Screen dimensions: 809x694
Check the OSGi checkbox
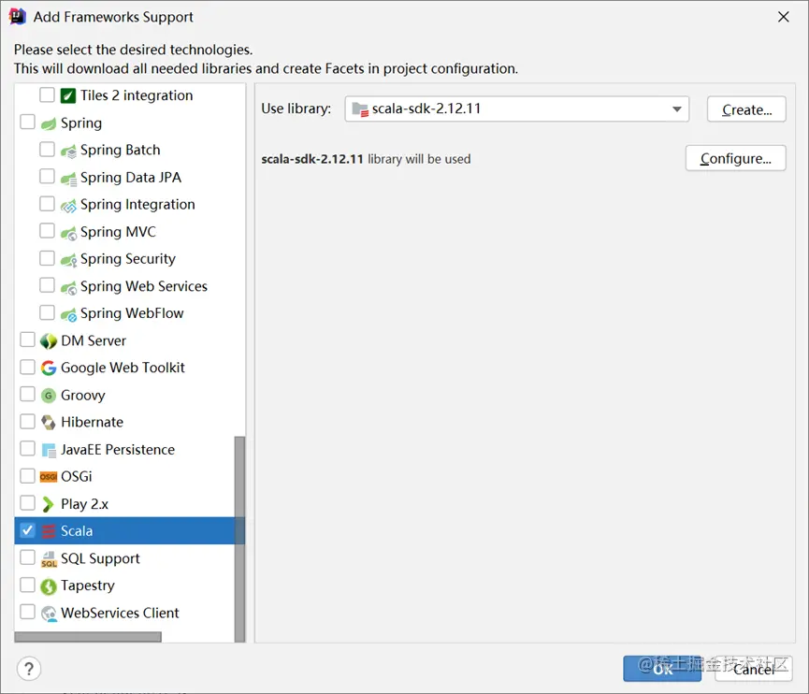(27, 475)
